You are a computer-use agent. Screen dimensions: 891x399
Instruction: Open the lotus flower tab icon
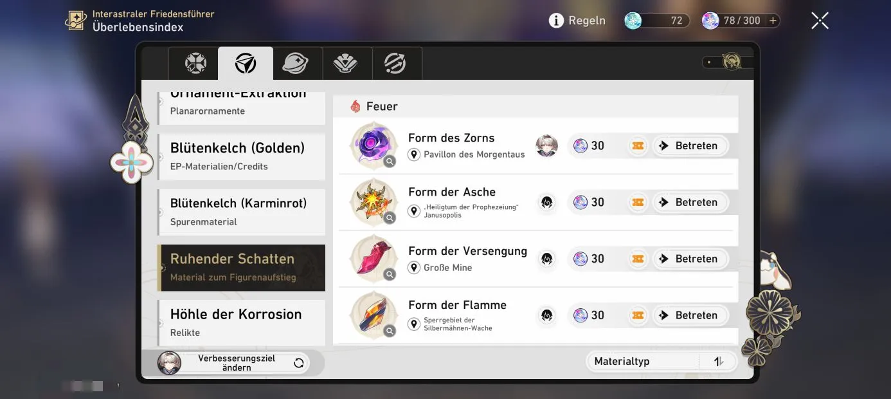pyautogui.click(x=345, y=63)
